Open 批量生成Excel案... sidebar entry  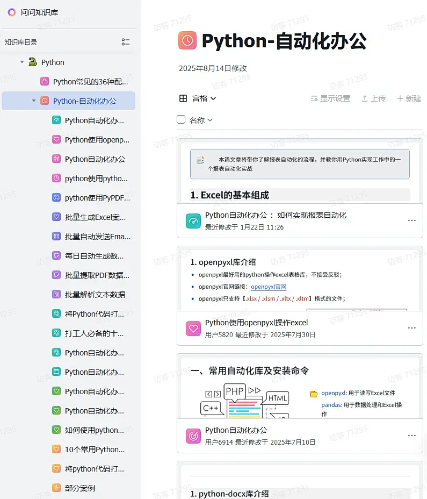95,217
